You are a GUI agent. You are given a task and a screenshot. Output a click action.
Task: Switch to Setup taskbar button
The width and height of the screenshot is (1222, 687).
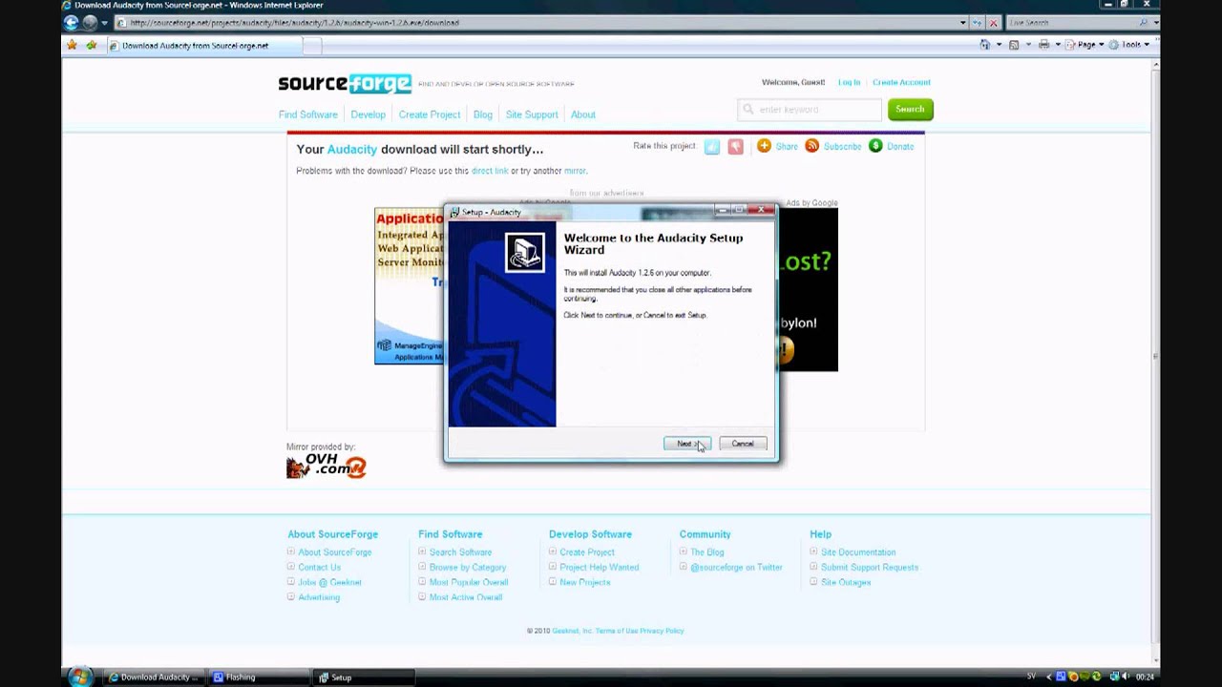[363, 677]
